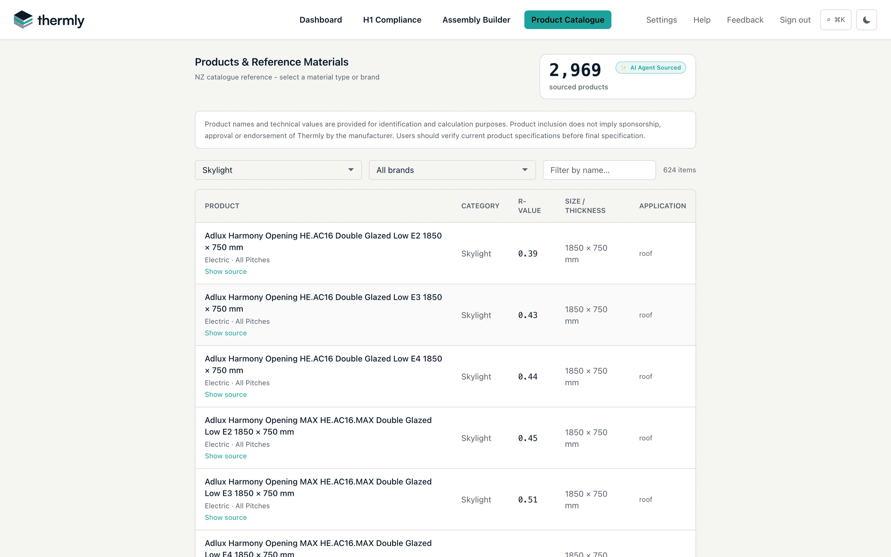Show source for MAX Low E2 skylight
This screenshot has width=891, height=557.
tap(226, 456)
